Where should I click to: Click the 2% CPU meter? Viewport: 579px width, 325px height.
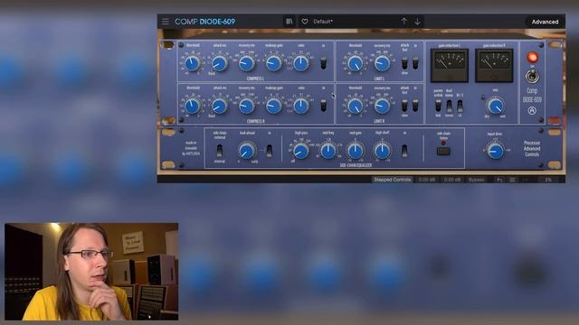point(548,180)
